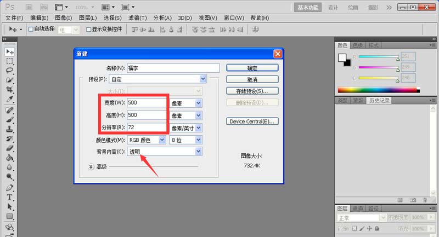Switch to the Swatches tab

pos(358,45)
